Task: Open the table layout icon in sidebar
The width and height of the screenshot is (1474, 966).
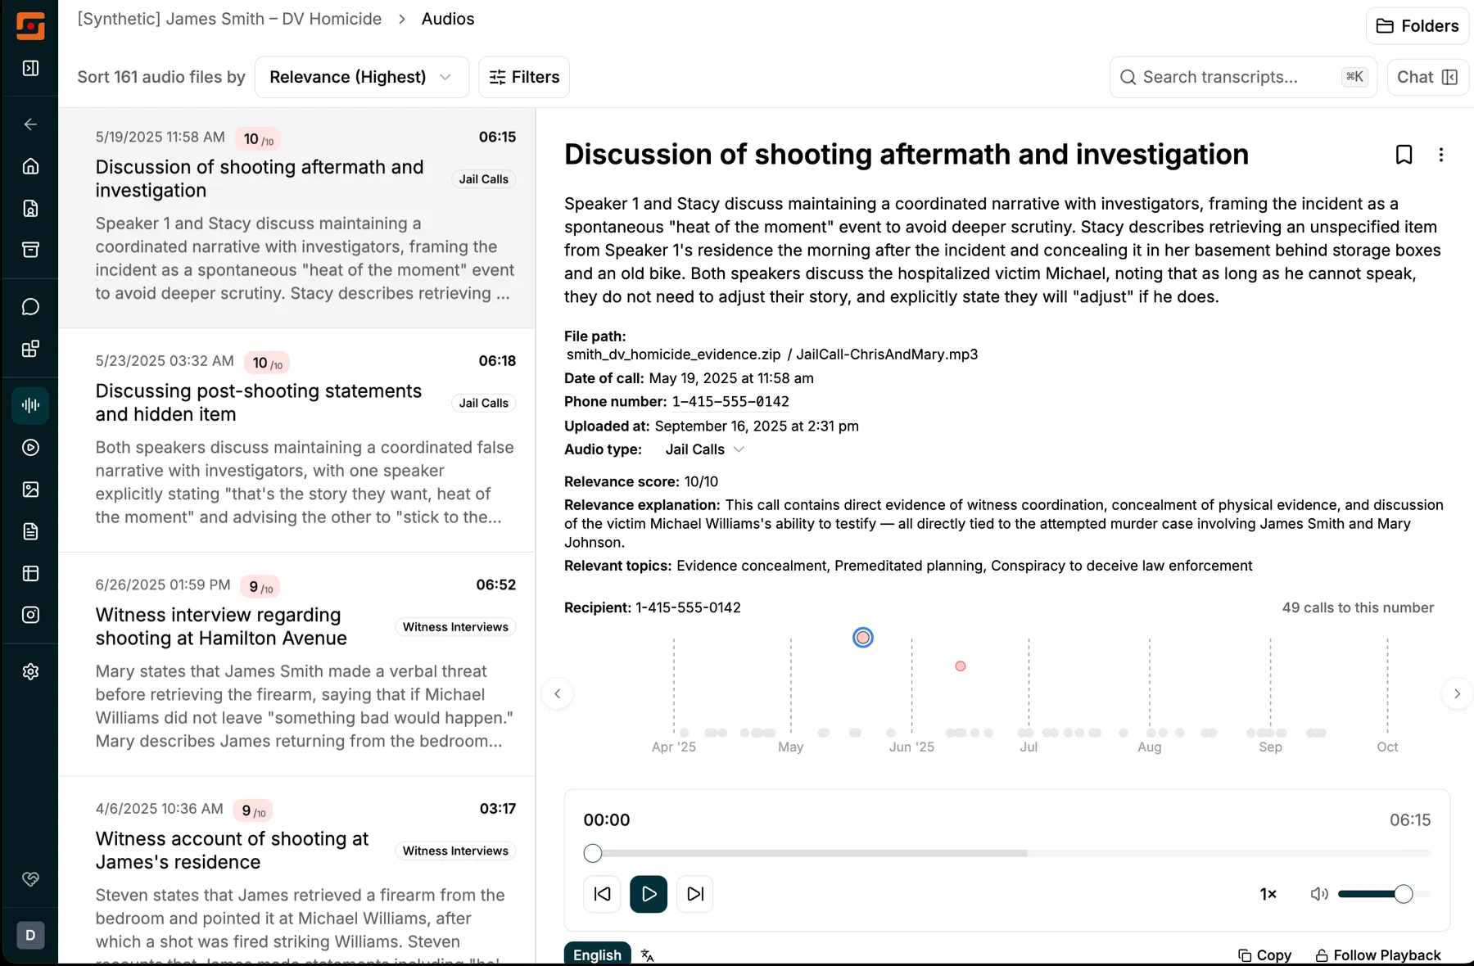Action: 30,573
